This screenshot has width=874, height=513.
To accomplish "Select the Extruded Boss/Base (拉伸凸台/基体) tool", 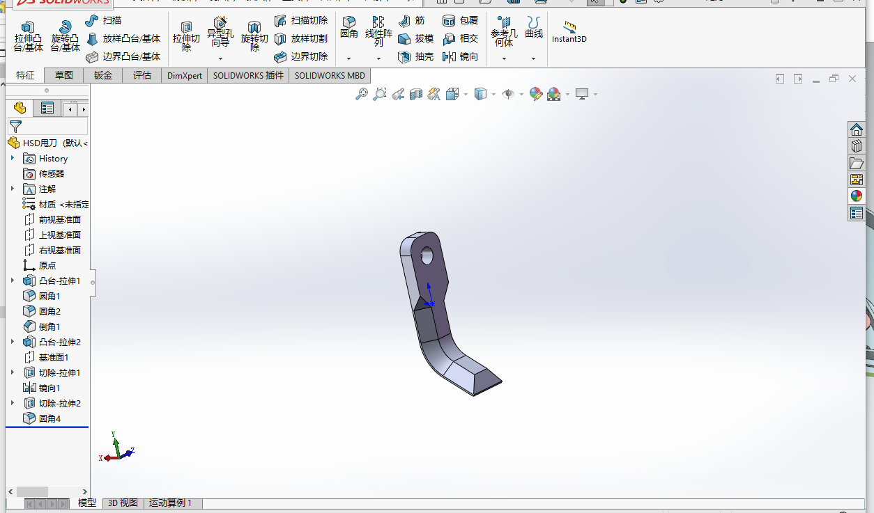I will coord(29,36).
